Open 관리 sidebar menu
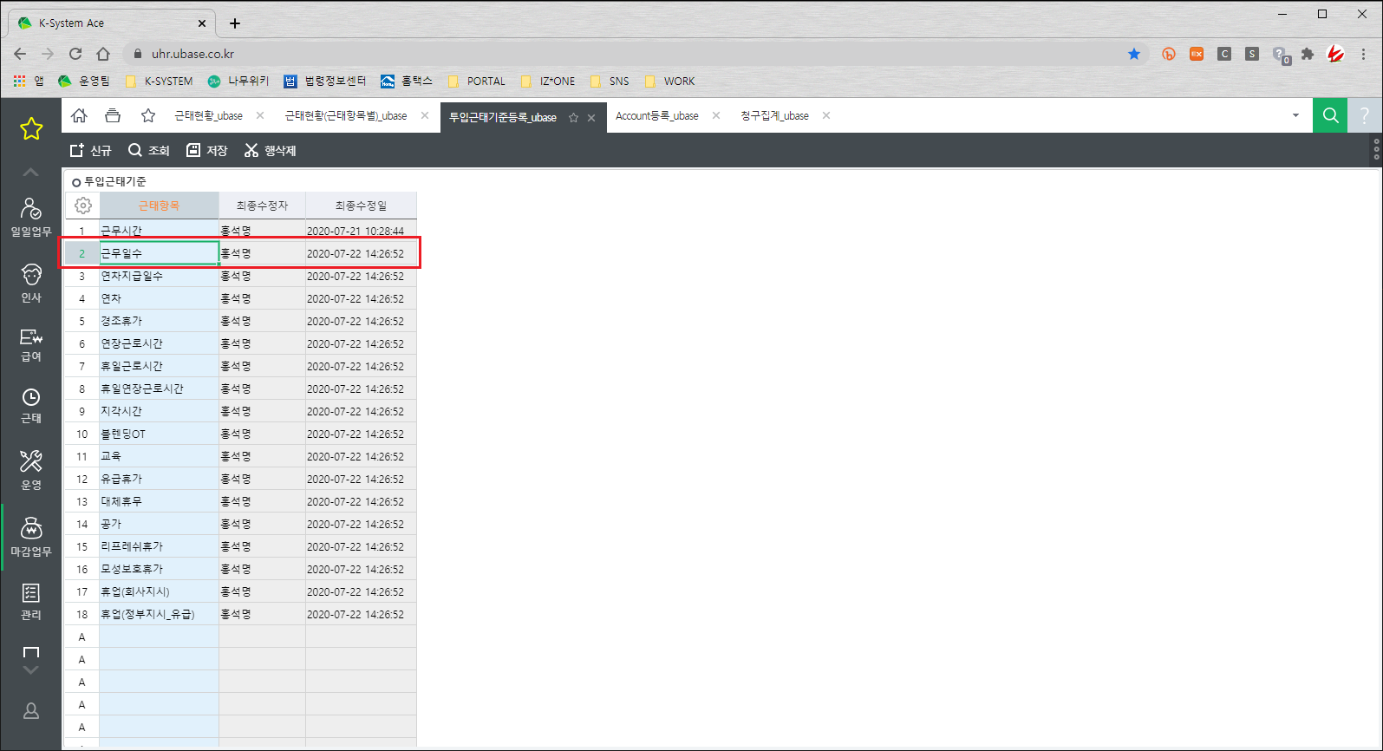 coord(31,602)
